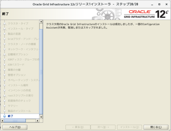Click the horizontal scroll right arrow
This screenshot has height=131, width=171.
[x=38, y=121]
